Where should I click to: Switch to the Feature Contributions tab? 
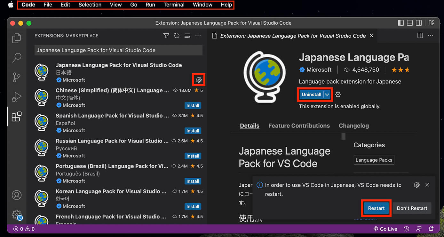click(x=299, y=126)
